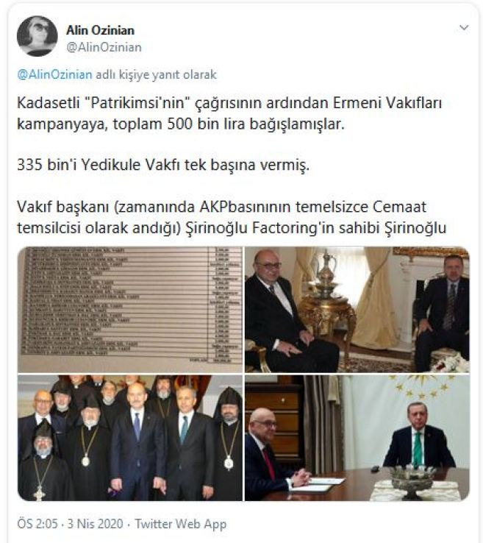
Task: Open the donation list document image
Action: [130, 310]
